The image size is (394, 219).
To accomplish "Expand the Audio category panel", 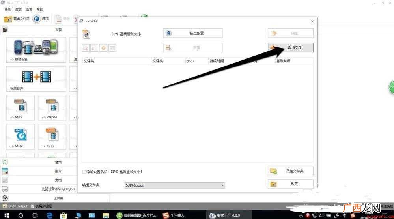I will [39, 162].
